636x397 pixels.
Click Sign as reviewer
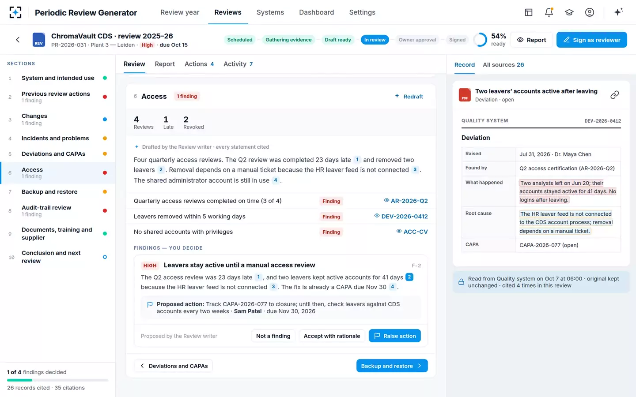coord(592,40)
